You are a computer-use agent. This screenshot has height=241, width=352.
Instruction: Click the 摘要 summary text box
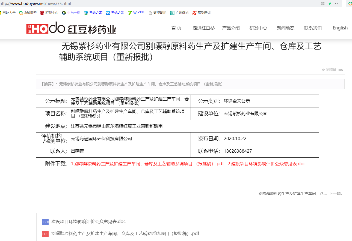coord(190,84)
